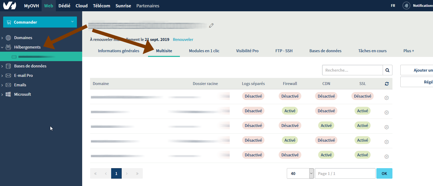Click Activé SSL badge in fifth row
This screenshot has height=186, width=433.
coord(363,155)
